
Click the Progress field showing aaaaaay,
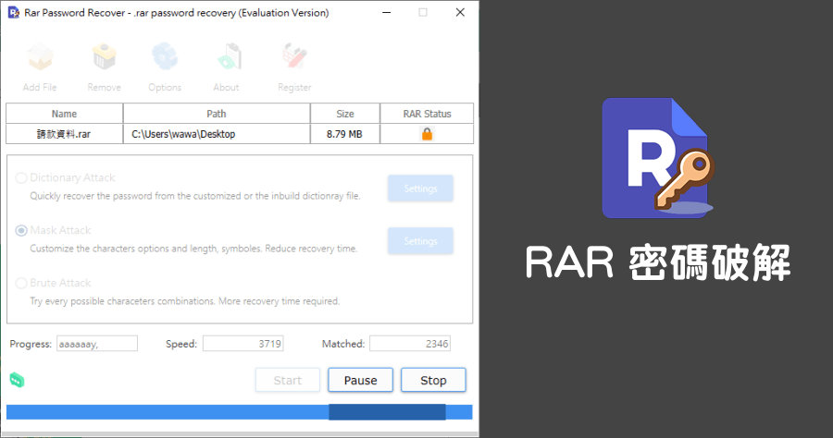97,344
